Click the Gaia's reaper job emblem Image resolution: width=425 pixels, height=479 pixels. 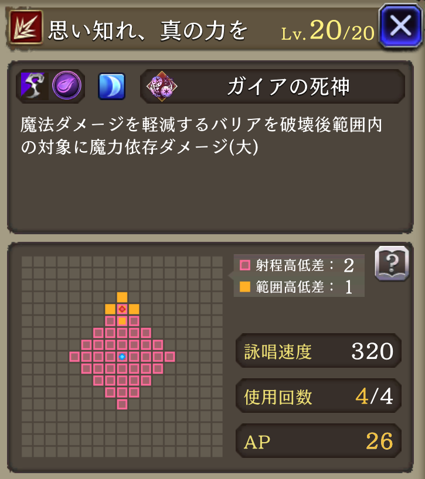click(162, 87)
